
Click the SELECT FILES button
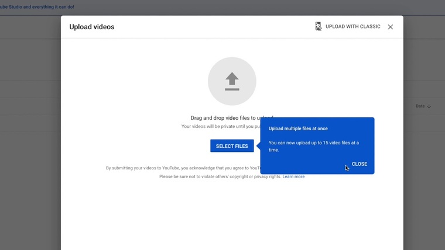pos(232,146)
